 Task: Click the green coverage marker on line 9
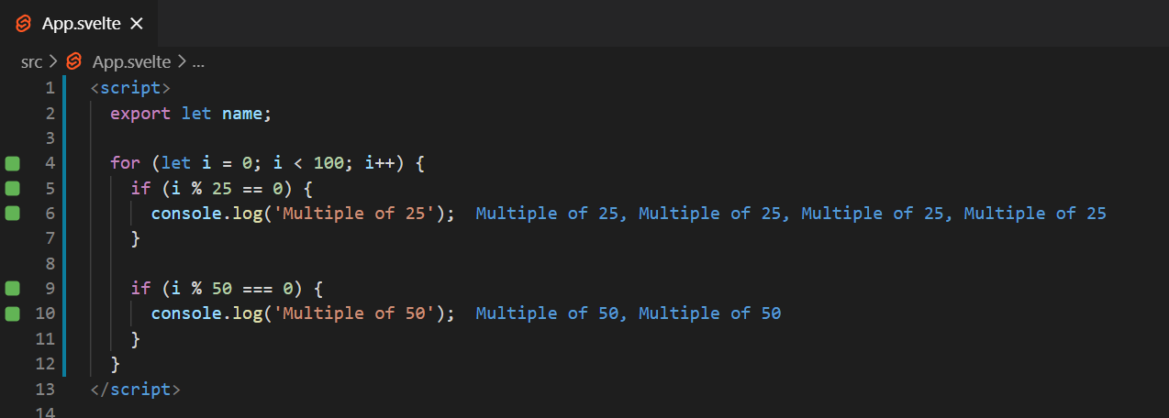pyautogui.click(x=12, y=289)
